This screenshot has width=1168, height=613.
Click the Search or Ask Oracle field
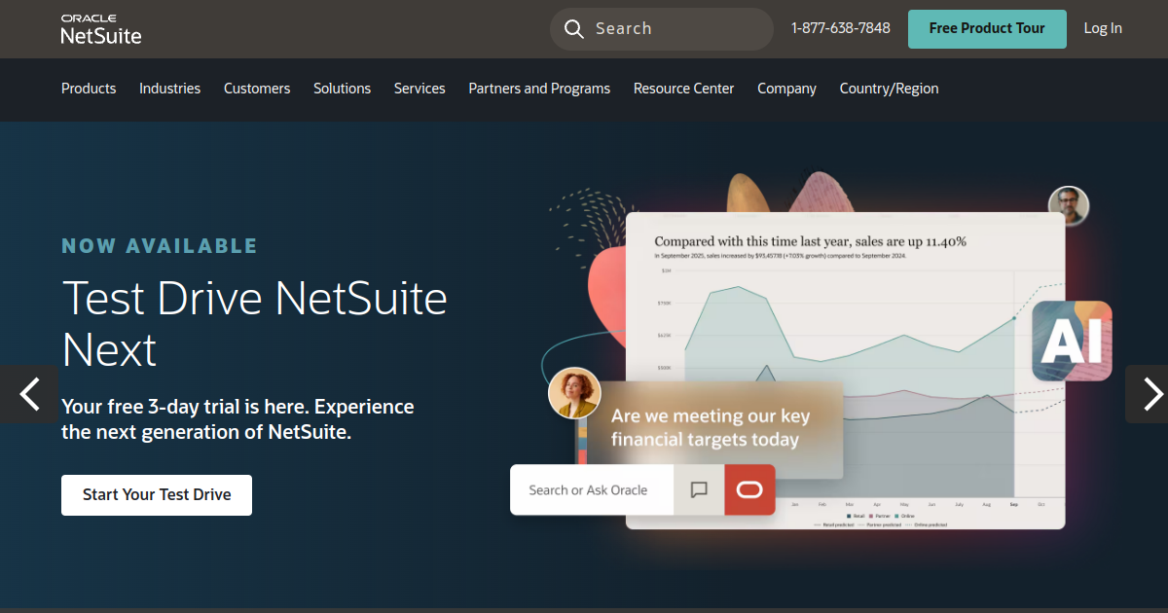coord(592,489)
